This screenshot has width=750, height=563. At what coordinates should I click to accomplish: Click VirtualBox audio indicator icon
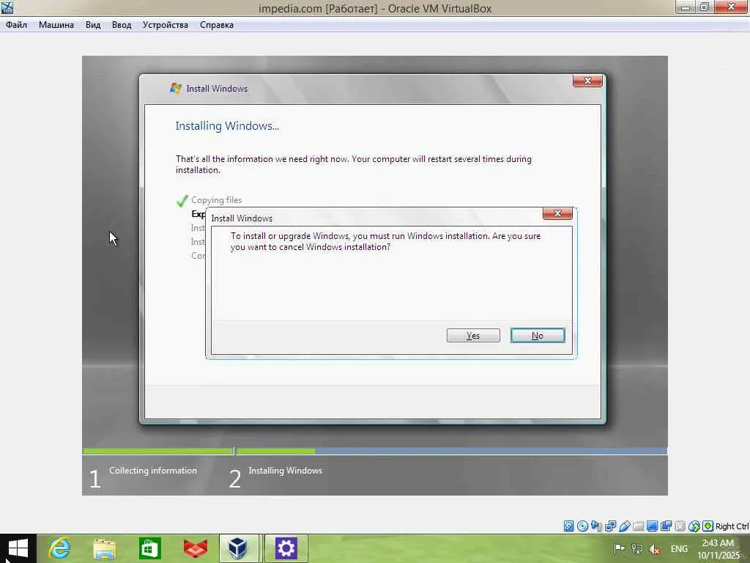(596, 526)
